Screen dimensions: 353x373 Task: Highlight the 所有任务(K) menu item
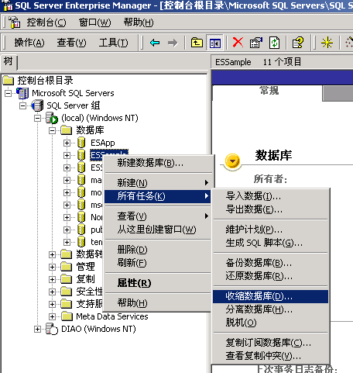[x=158, y=196]
